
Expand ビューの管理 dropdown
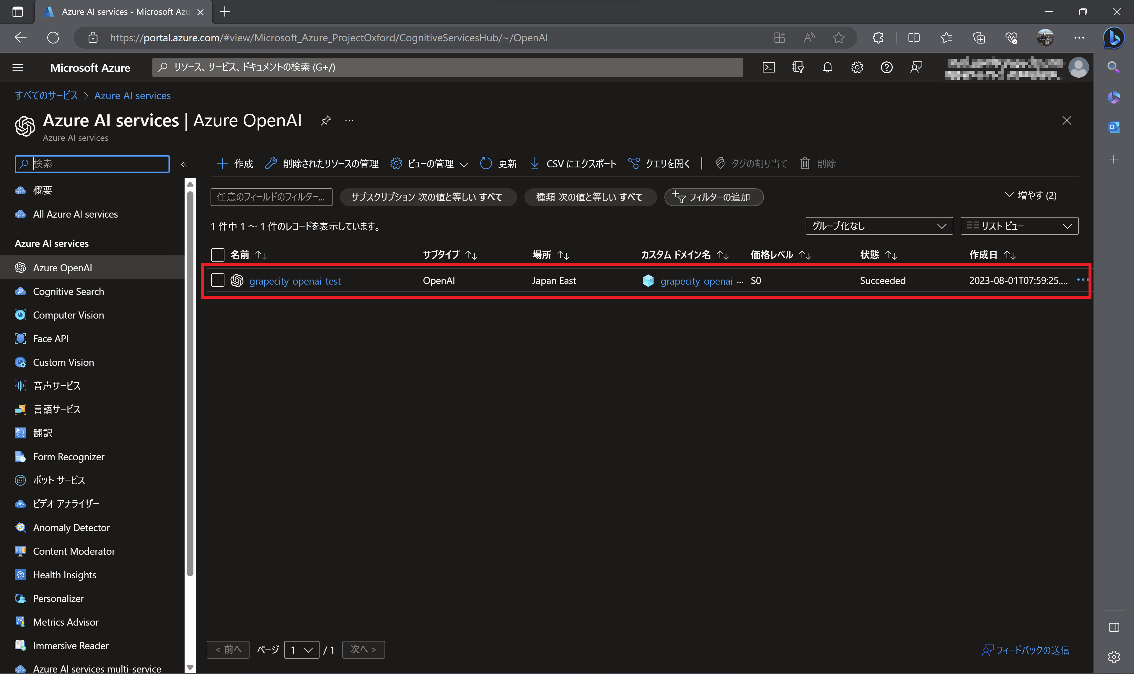tap(429, 164)
